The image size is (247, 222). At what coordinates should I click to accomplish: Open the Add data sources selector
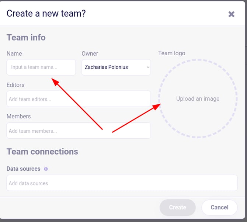(122, 183)
